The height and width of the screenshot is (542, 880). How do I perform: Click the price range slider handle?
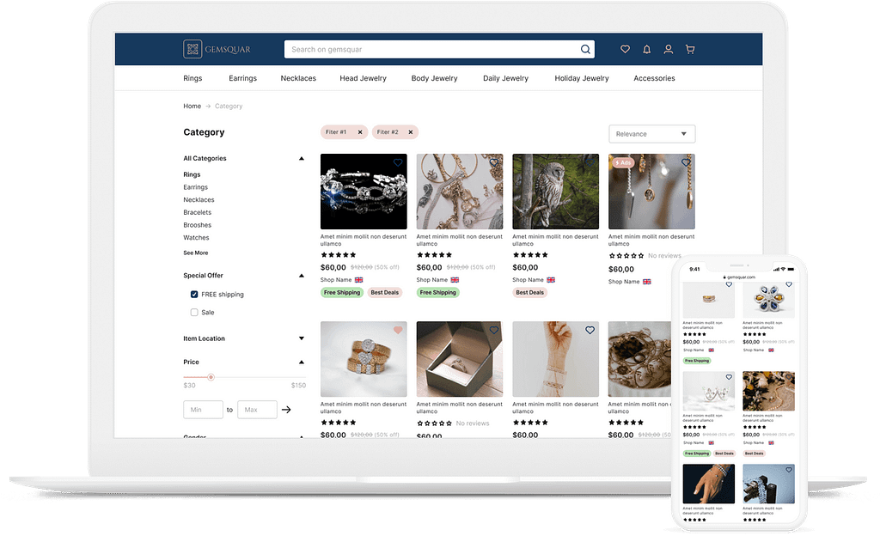pyautogui.click(x=211, y=377)
